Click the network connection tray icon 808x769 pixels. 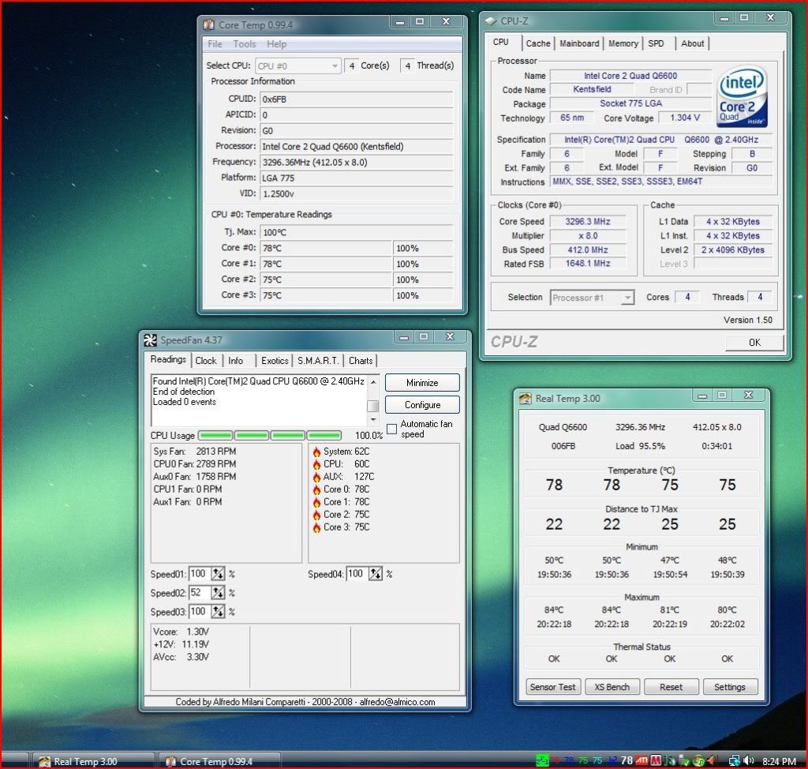[x=735, y=761]
